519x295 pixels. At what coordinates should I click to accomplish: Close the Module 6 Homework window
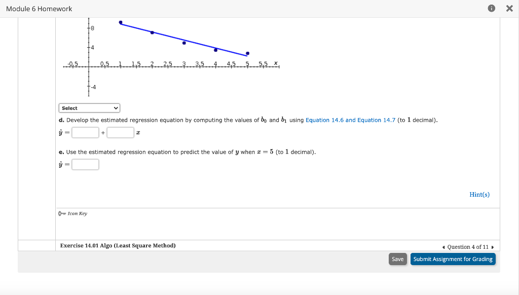click(509, 8)
